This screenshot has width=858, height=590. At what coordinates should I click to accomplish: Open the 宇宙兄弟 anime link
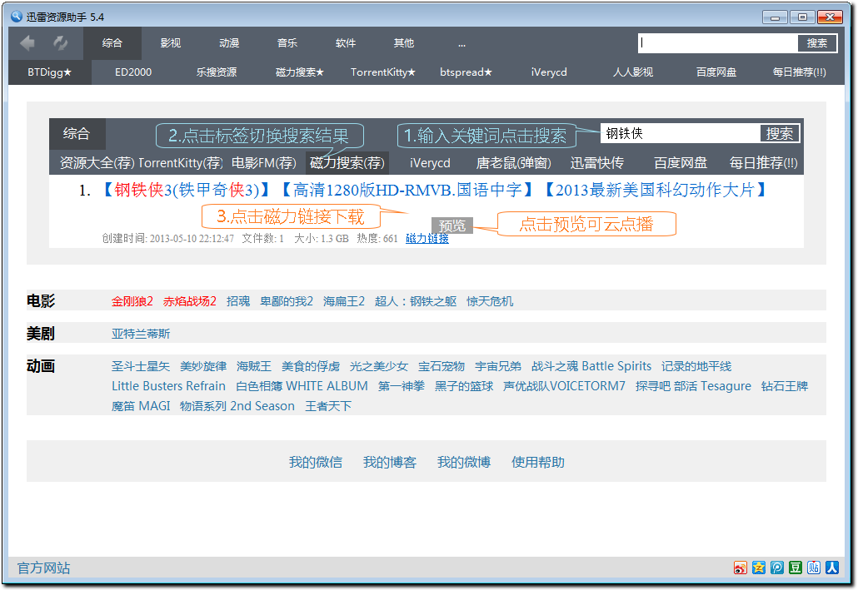[497, 366]
